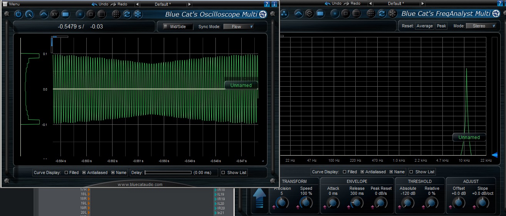Screen dimensions: 506x216
Task: Toggle the Oscilloscope power button
Action: [18, 15]
